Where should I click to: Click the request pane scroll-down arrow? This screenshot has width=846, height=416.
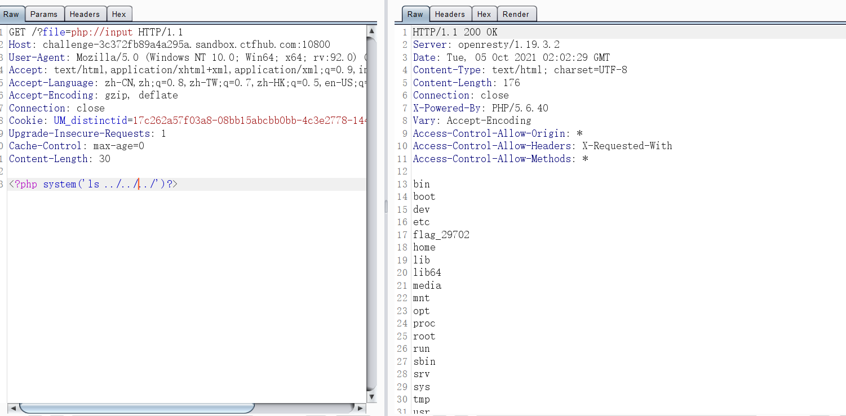(x=371, y=396)
